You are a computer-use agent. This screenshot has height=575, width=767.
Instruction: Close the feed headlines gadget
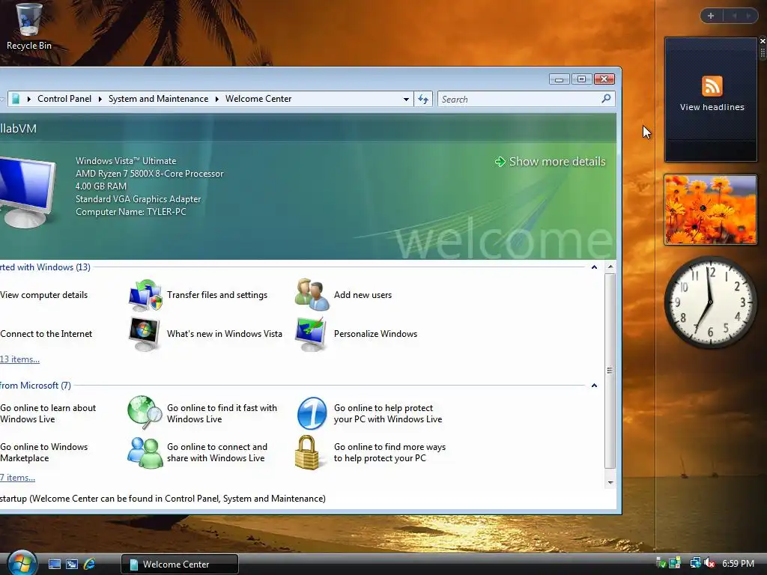pos(763,41)
